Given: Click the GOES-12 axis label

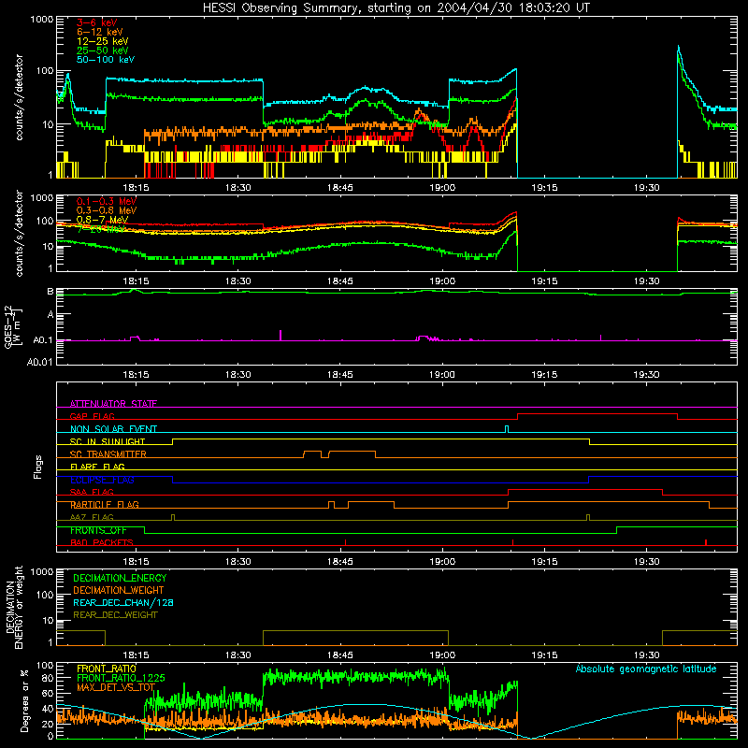Looking at the screenshot, I should [12, 326].
